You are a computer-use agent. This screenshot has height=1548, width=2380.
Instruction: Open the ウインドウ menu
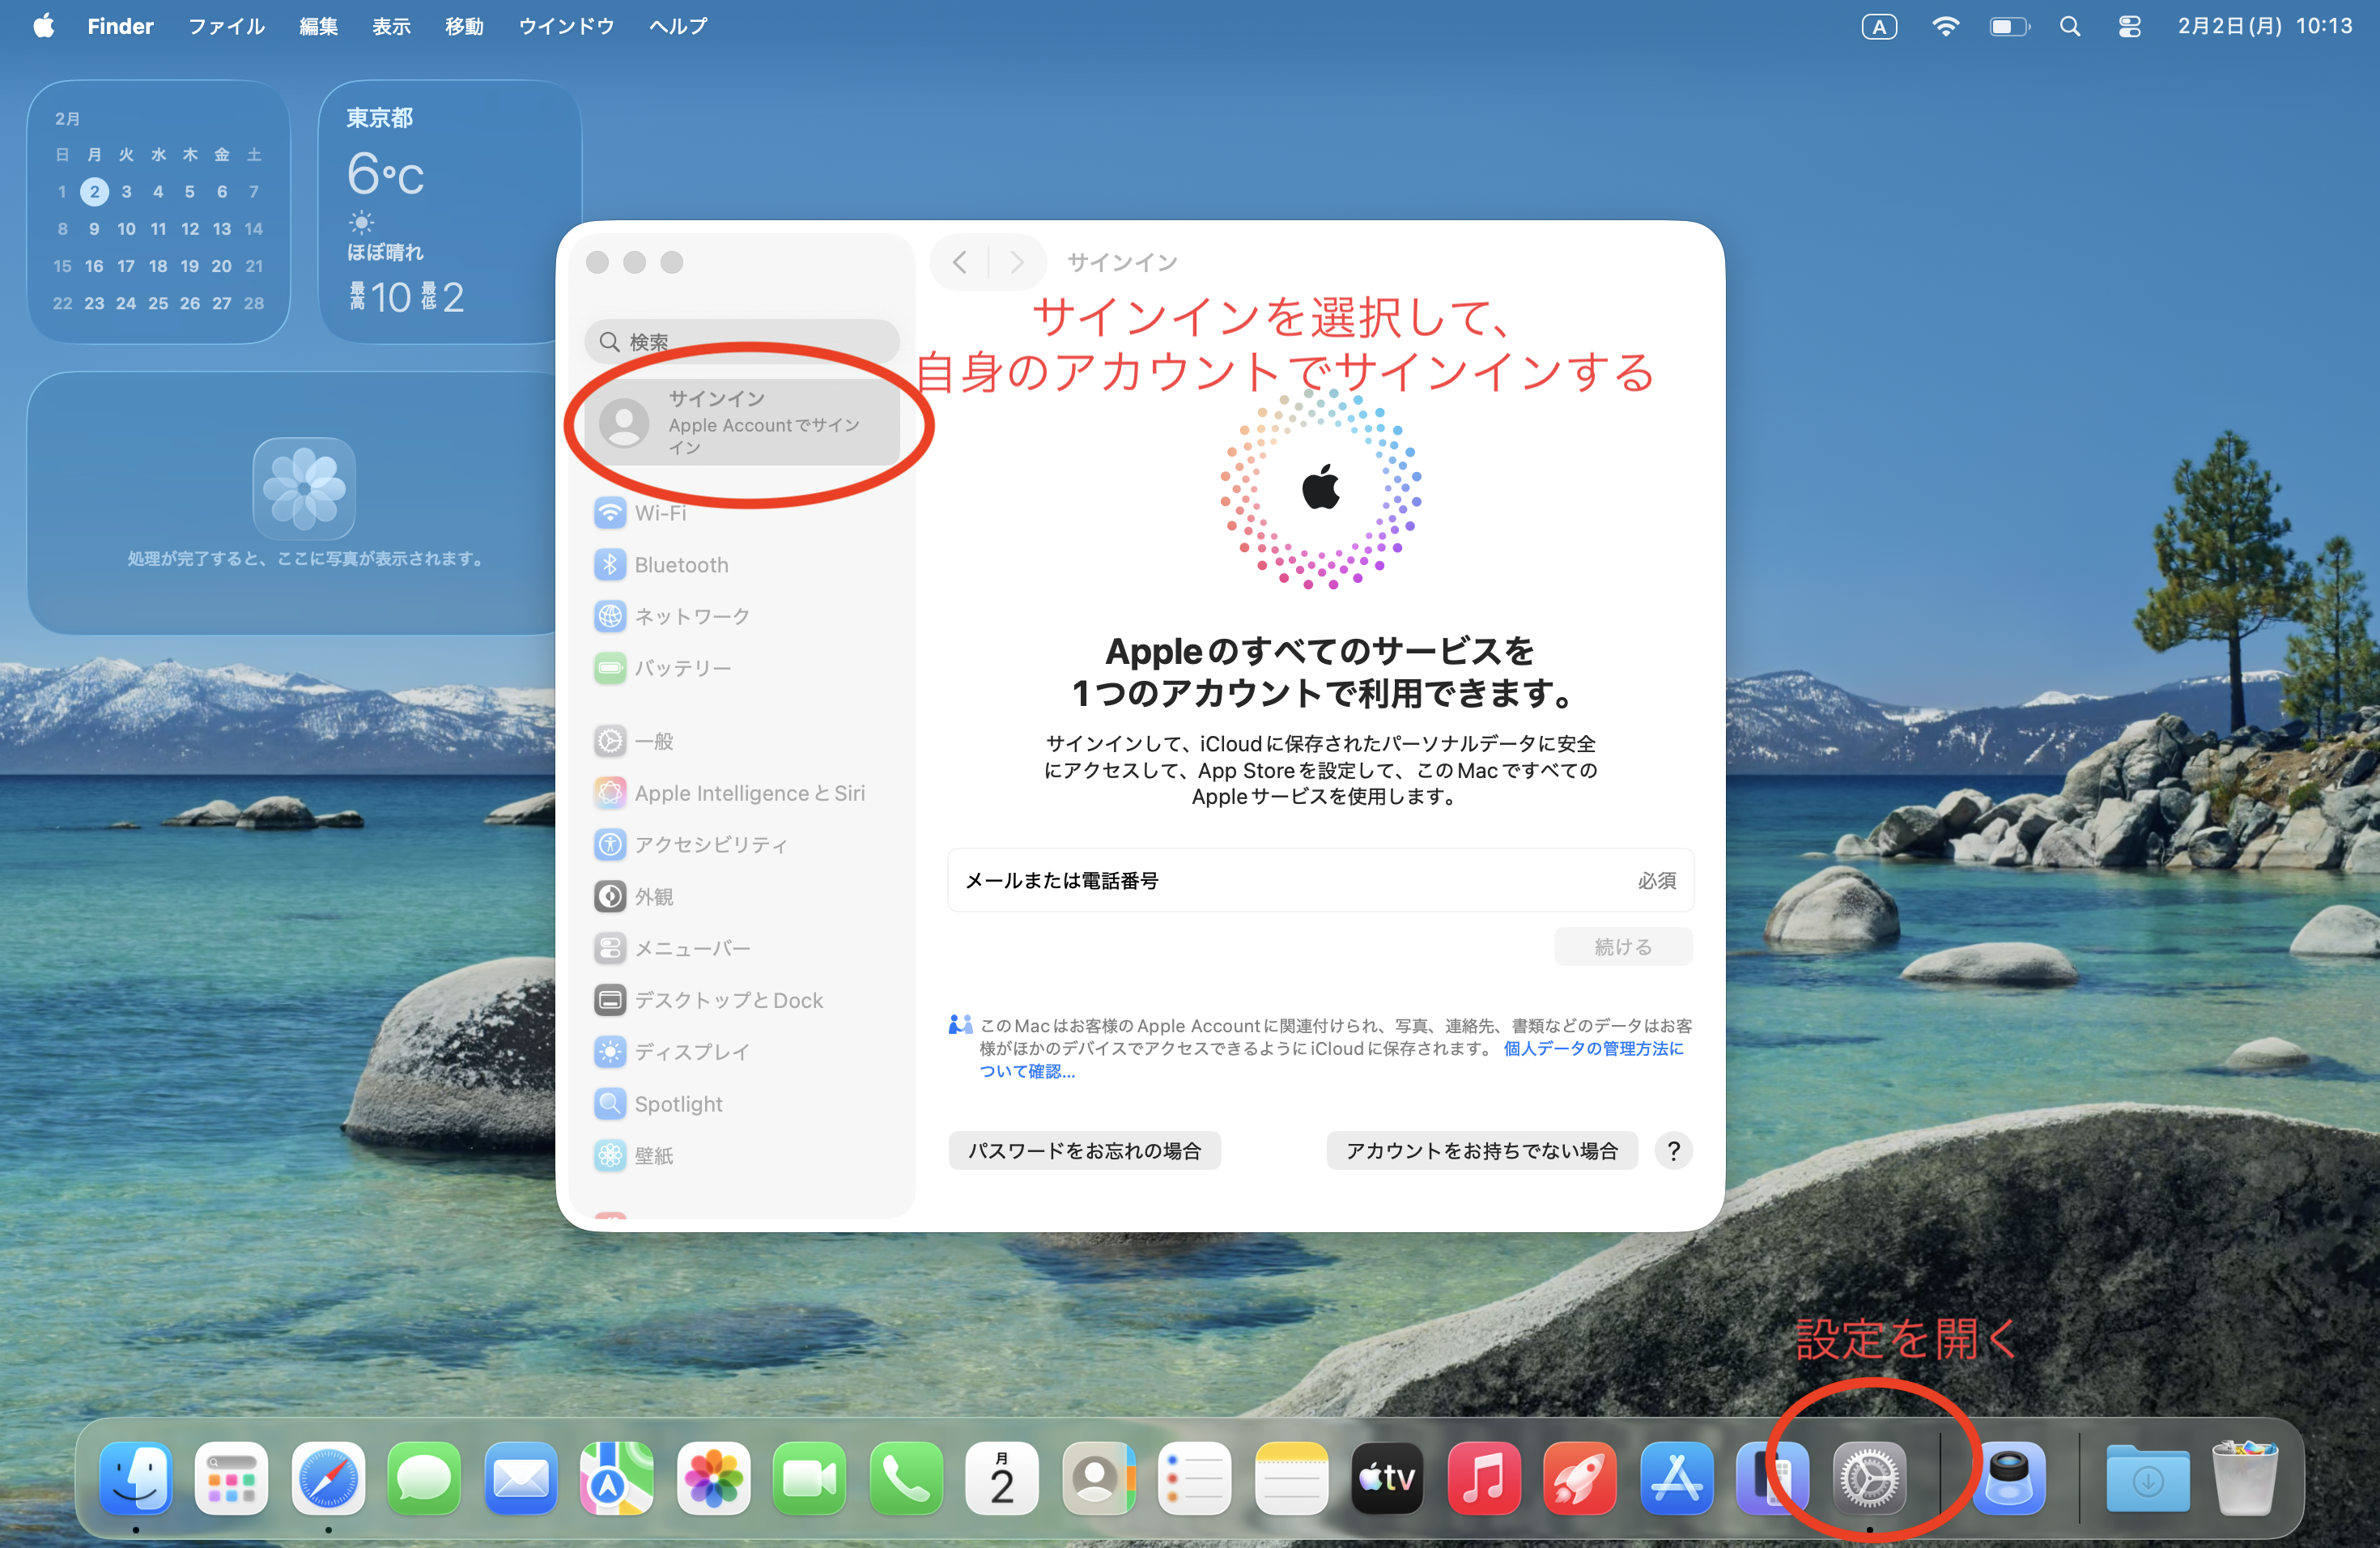click(x=566, y=26)
